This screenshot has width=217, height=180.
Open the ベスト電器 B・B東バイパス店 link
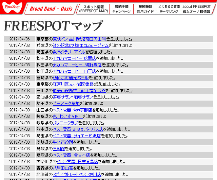click(x=78, y=129)
